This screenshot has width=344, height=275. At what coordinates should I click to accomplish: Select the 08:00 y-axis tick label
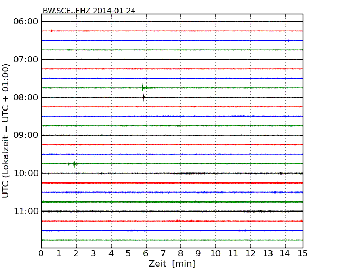click(x=26, y=97)
